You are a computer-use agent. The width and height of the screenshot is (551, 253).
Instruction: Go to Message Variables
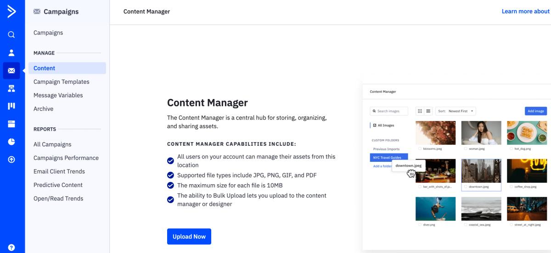coord(58,95)
